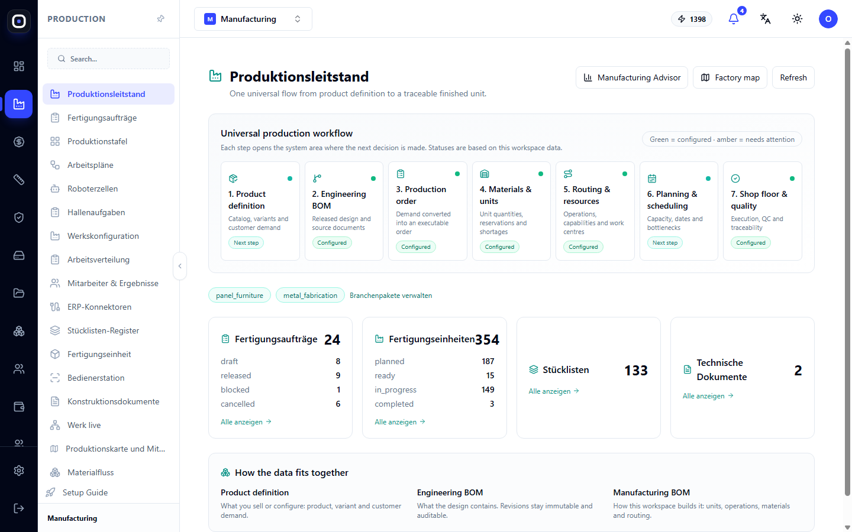This screenshot has width=852, height=532.
Task: Open the notifications bell
Action: (734, 19)
